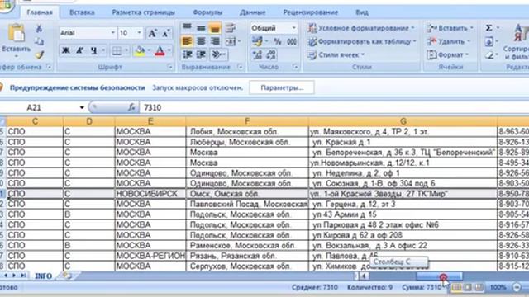Click the text orientation icon

pos(216,54)
